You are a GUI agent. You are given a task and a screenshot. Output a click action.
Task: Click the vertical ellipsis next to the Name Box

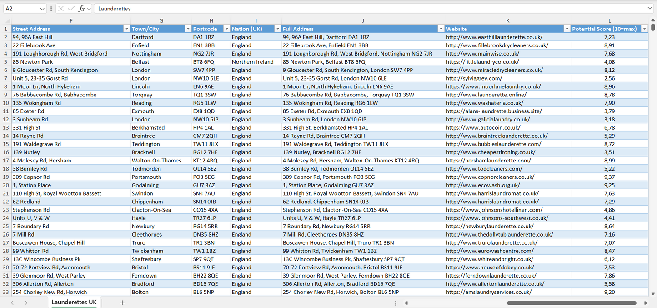[x=51, y=8]
